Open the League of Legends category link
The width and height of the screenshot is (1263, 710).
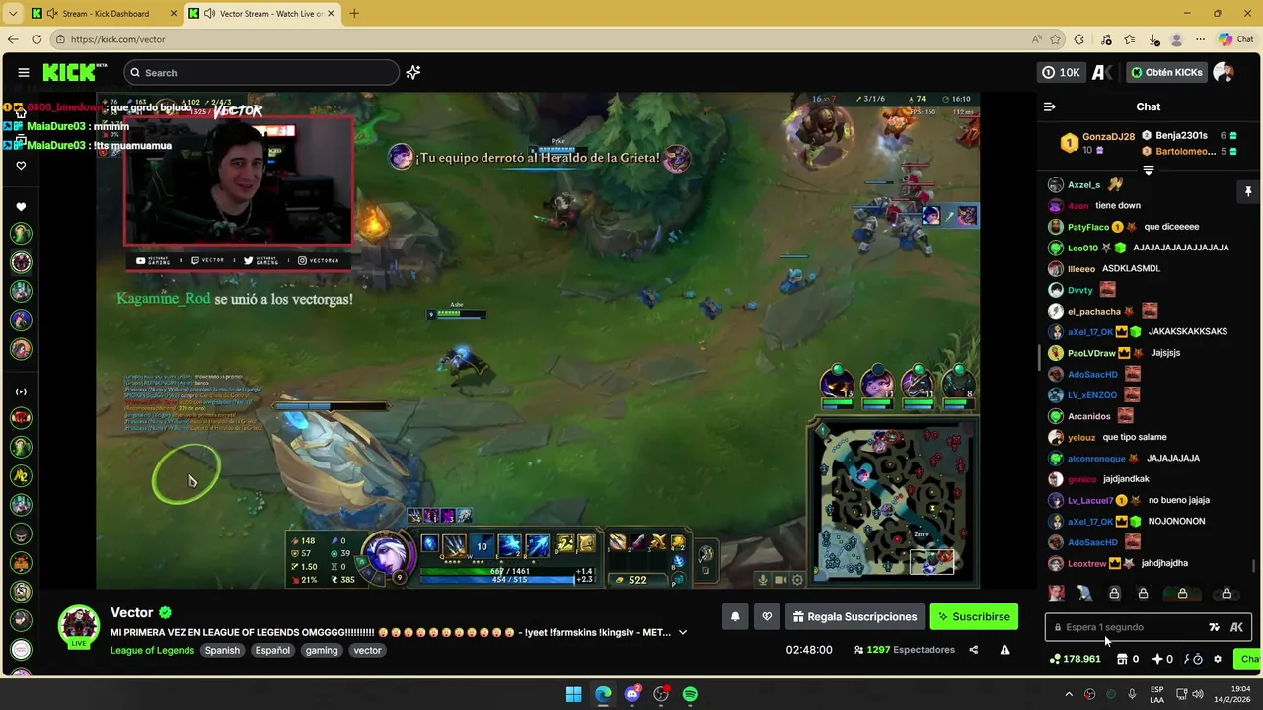(x=152, y=650)
